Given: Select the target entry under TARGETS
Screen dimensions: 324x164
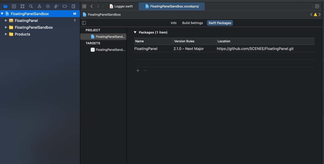Looking at the screenshot, I should pyautogui.click(x=103, y=50).
